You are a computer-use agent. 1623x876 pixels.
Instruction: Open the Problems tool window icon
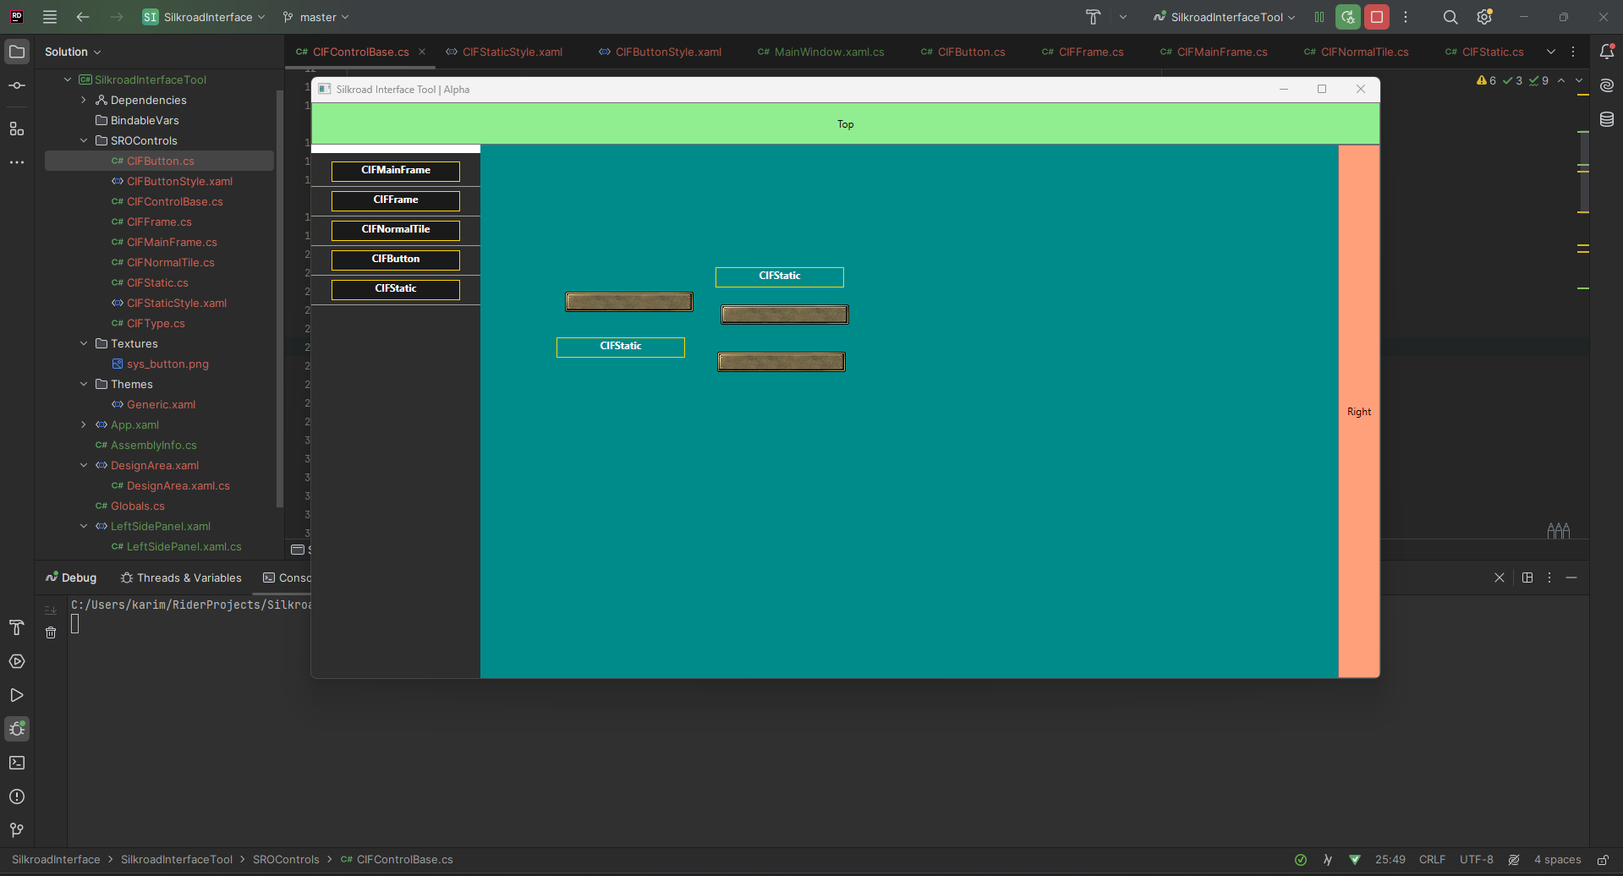point(17,797)
